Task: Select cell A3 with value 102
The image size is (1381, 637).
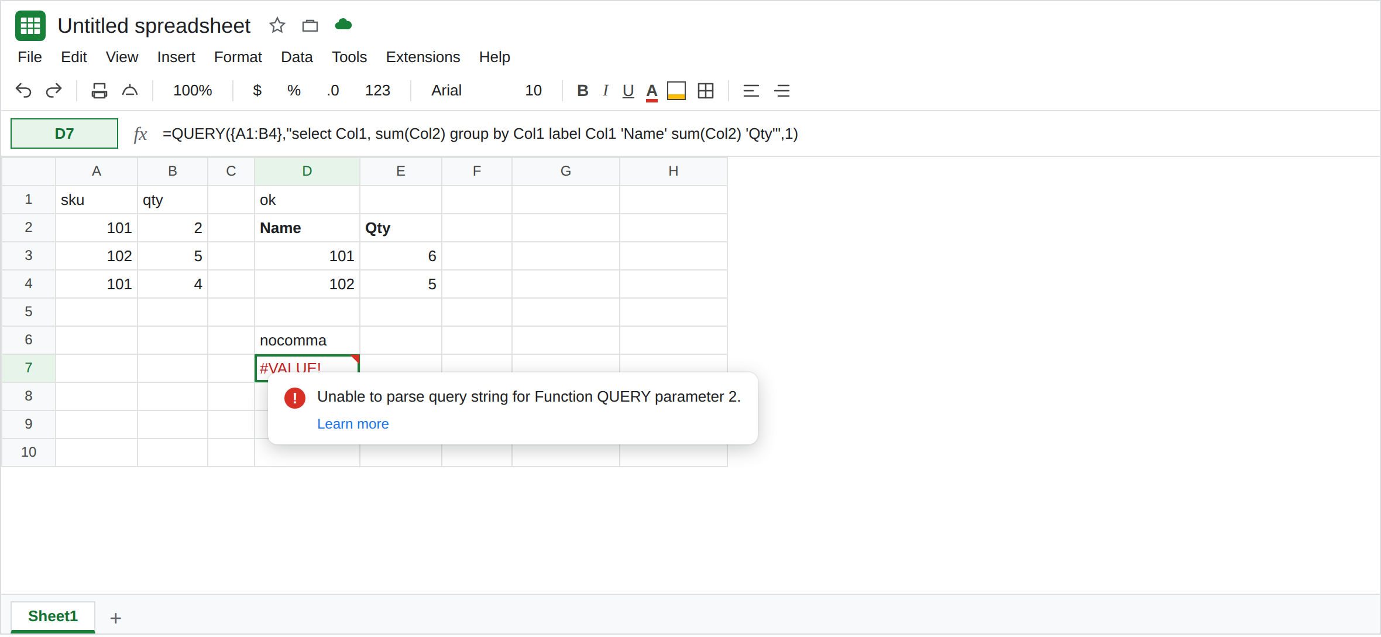Action: click(97, 256)
